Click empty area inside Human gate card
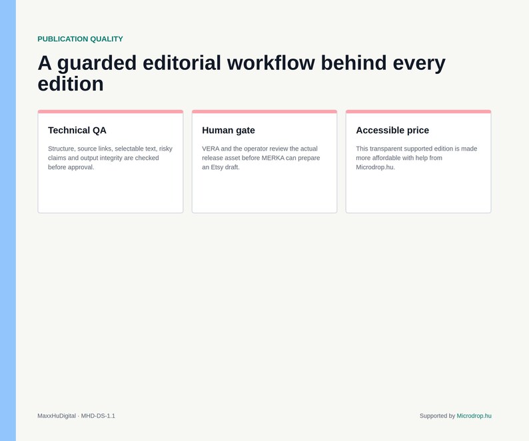 point(264,193)
